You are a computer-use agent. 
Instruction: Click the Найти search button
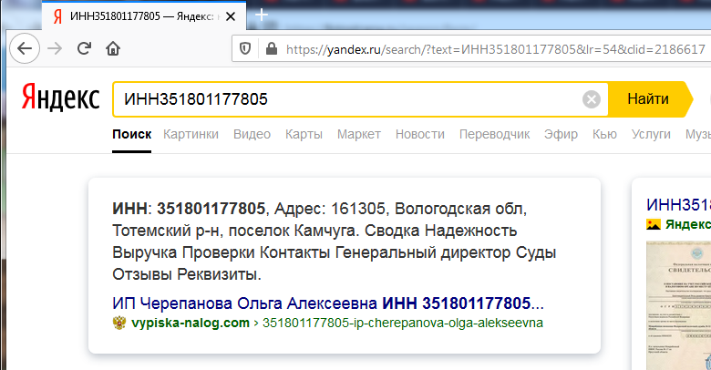click(x=648, y=98)
